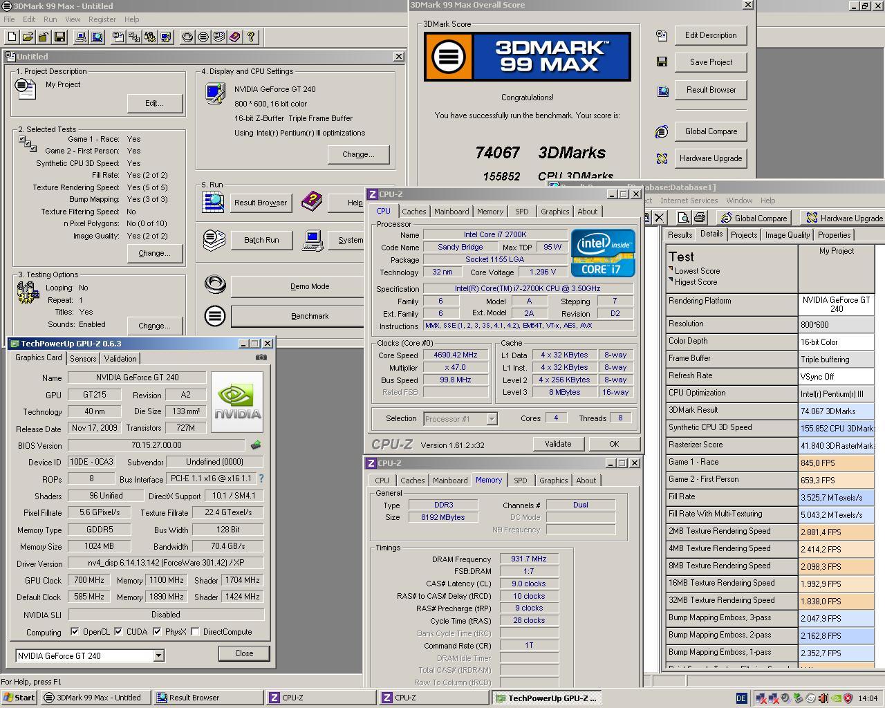Viewport: 885px width, 708px height.
Task: Open the Results tab in Result Browser
Action: tap(680, 235)
